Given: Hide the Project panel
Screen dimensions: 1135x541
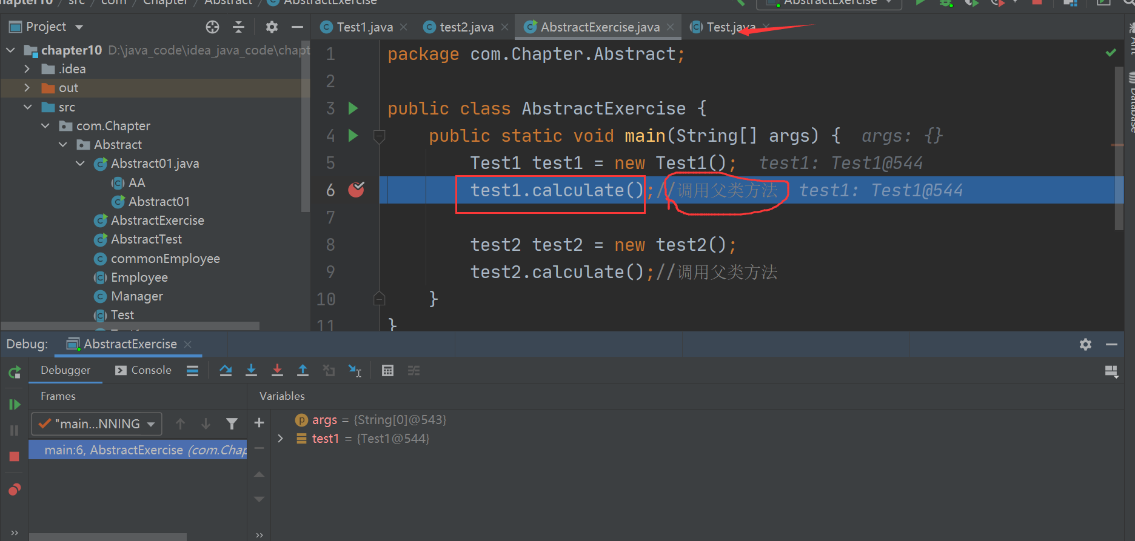Looking at the screenshot, I should point(297,27).
